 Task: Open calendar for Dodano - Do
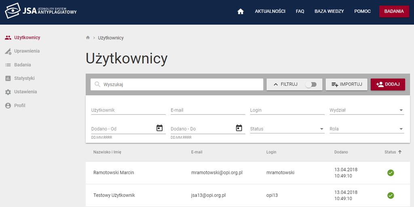(239, 128)
